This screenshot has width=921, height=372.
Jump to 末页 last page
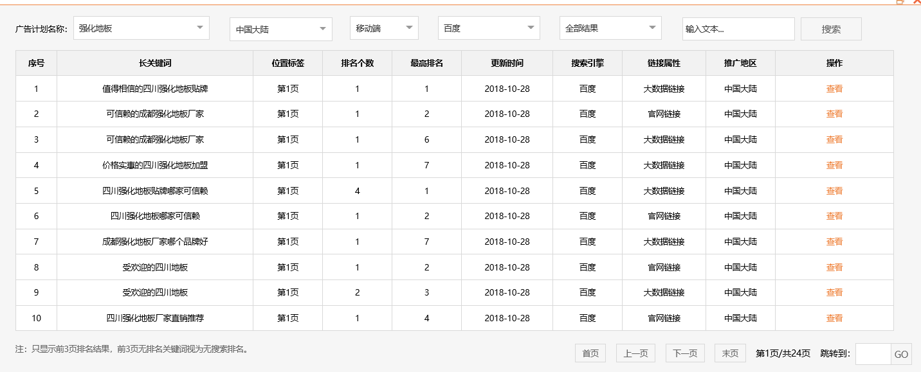tap(729, 353)
